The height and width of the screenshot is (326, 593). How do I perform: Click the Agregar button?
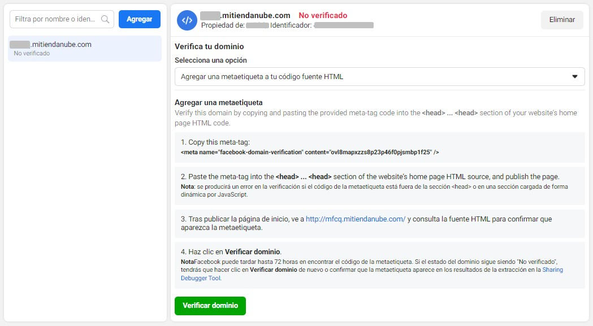coord(140,19)
